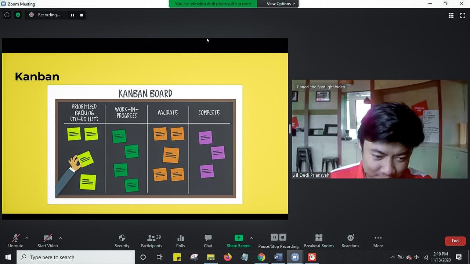
Task: Open the Reactions picker
Action: tap(350, 241)
